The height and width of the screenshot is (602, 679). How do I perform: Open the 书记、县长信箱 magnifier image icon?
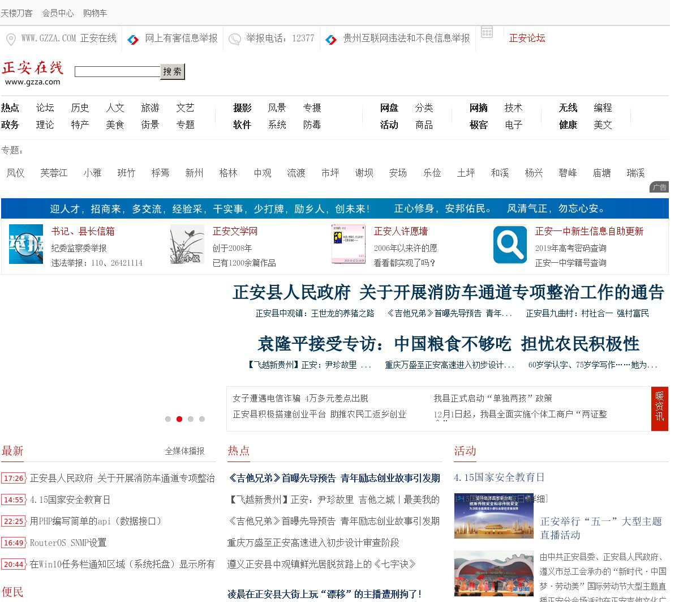point(26,244)
